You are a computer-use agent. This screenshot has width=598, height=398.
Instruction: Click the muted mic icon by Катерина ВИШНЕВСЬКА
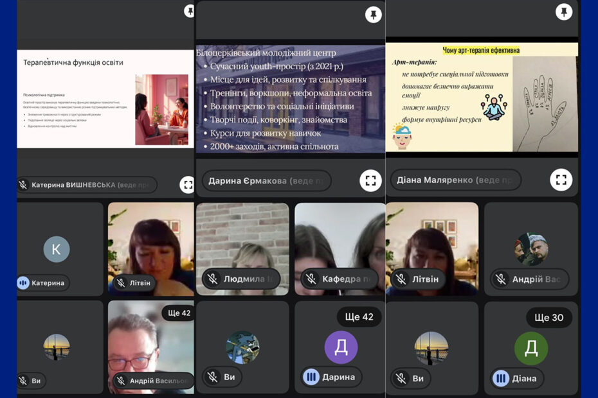23,185
